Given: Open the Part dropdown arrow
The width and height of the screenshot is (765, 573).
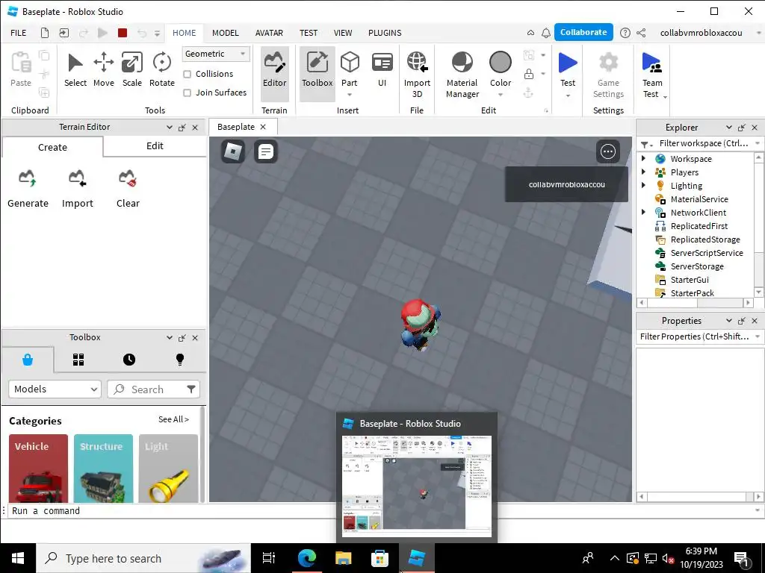Looking at the screenshot, I should point(350,95).
